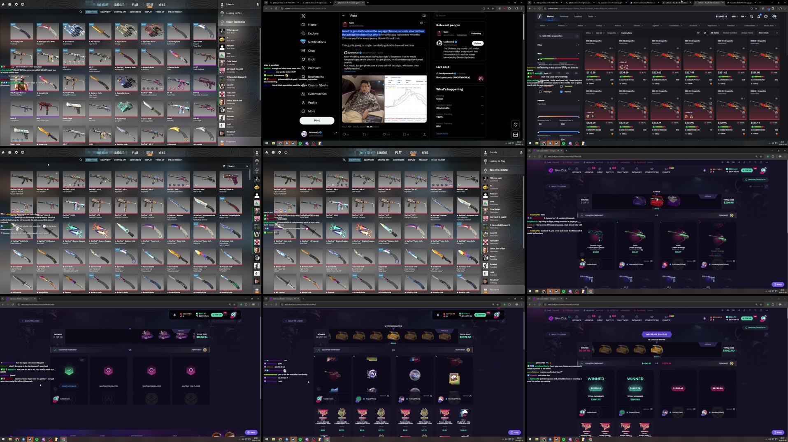Open the Quality dropdown in CS2 inventory
The image size is (788, 442).
(238, 166)
